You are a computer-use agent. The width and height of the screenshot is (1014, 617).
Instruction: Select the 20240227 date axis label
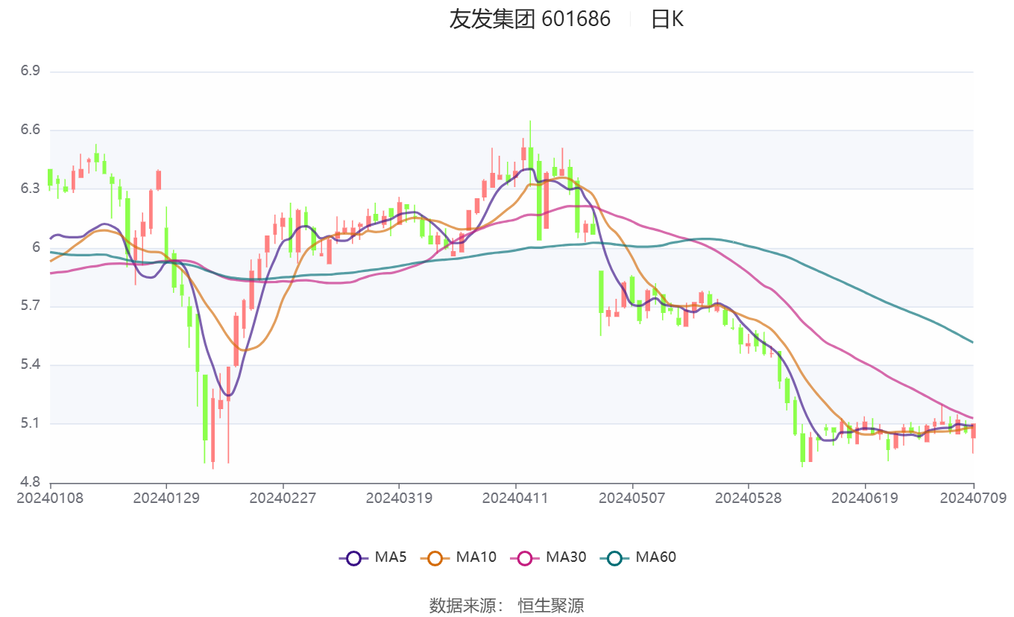(x=283, y=497)
